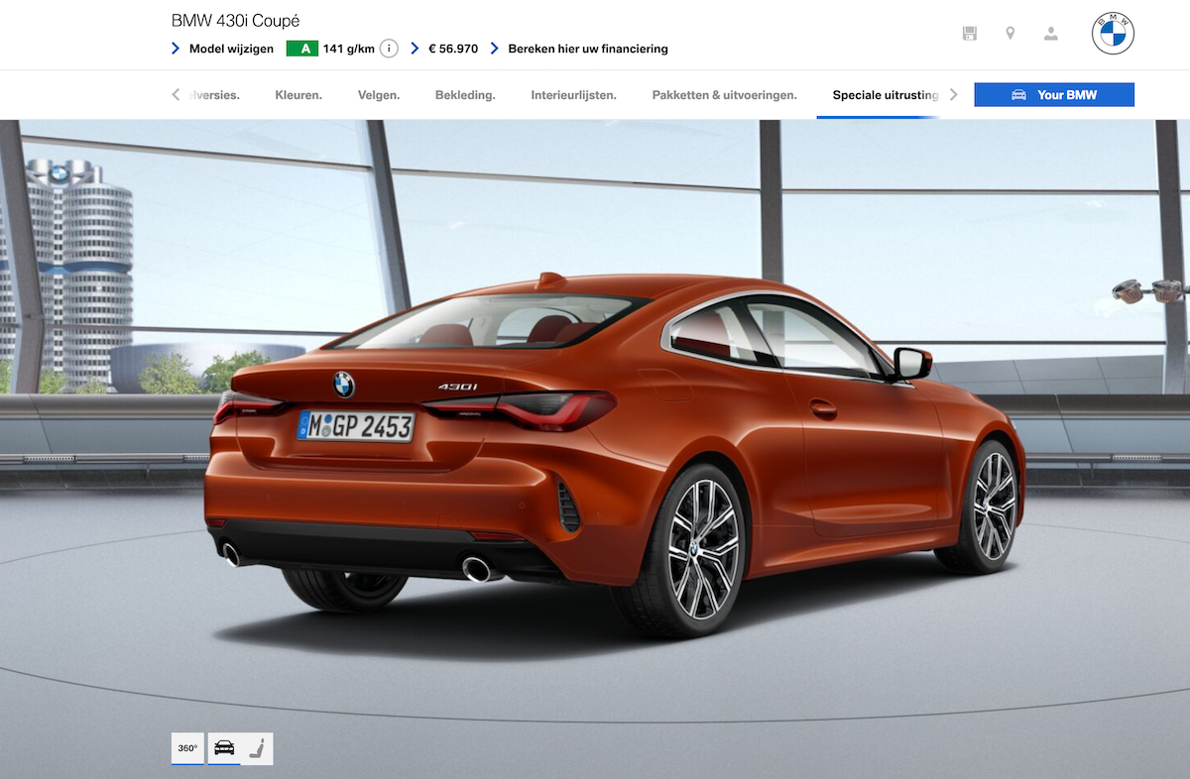Open the partially hidden versies tab

tap(213, 95)
